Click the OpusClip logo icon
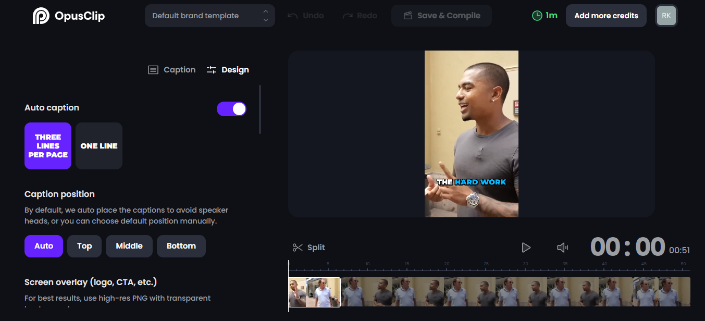This screenshot has height=321, width=705. [41, 16]
